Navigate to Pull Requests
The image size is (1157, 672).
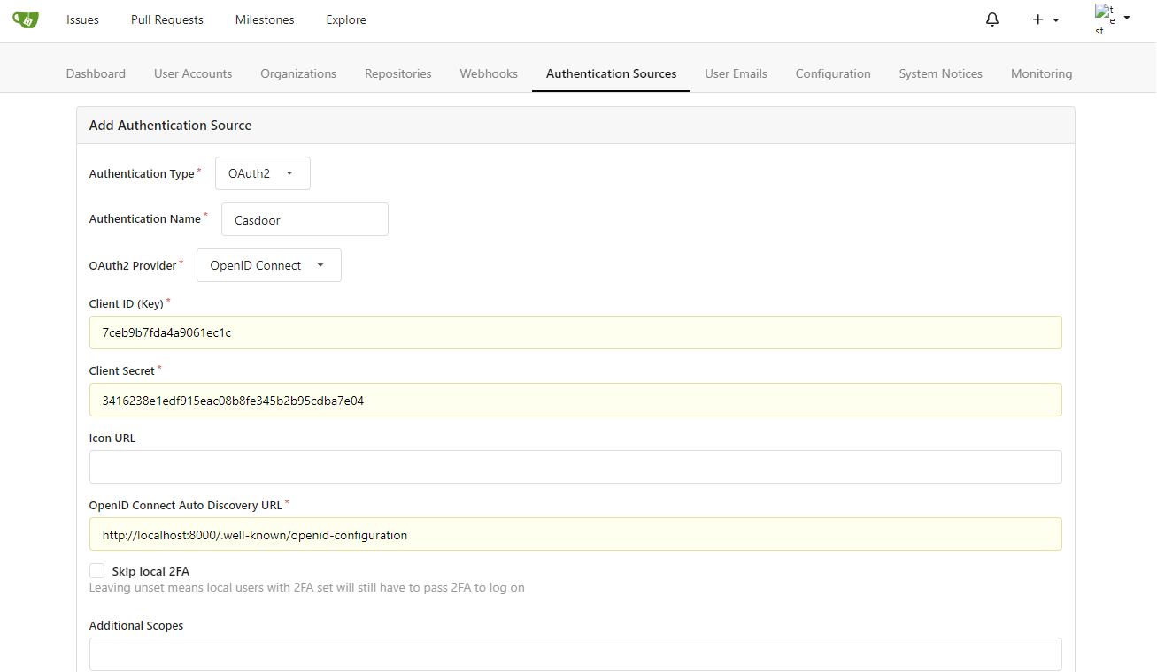(166, 19)
